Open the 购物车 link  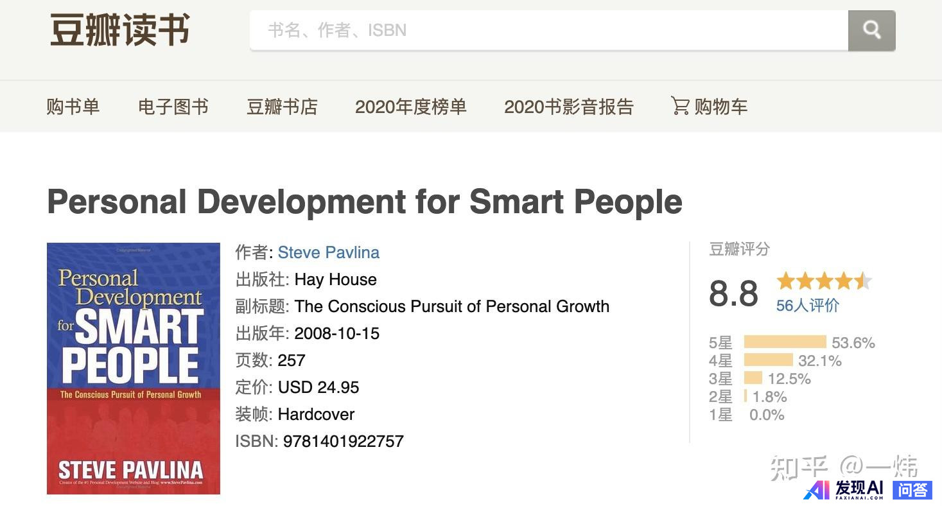pyautogui.click(x=720, y=107)
